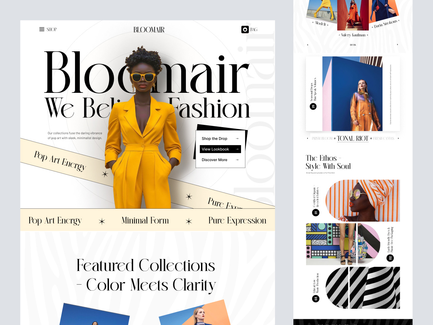Click the black 25 number badge
This screenshot has height=325, width=433.
313,106
